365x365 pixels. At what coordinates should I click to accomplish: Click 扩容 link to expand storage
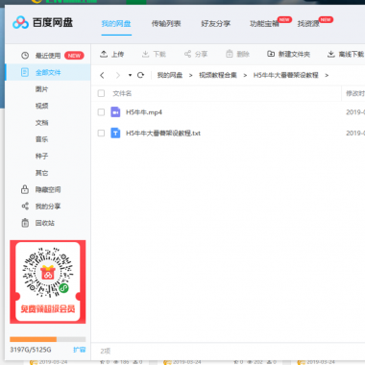pos(80,350)
